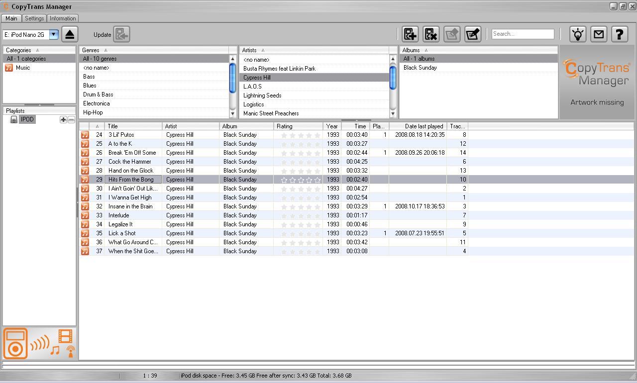Switch to the Settings tab

click(x=34, y=18)
